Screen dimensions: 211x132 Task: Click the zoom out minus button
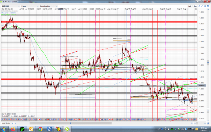(195, 123)
